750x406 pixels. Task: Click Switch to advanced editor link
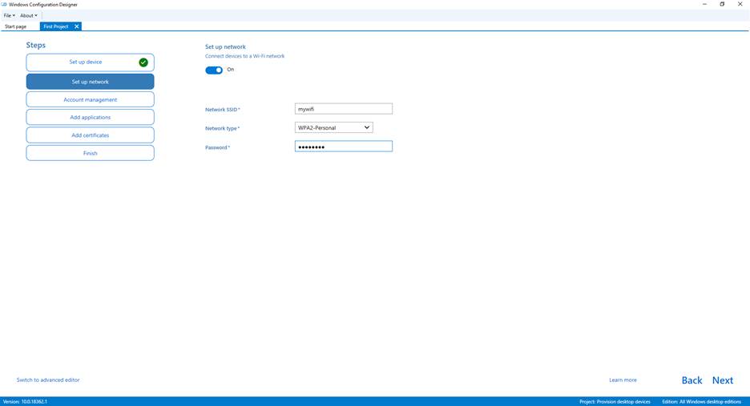(48, 380)
